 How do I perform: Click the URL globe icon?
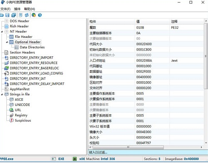pyautogui.click(x=11, y=110)
